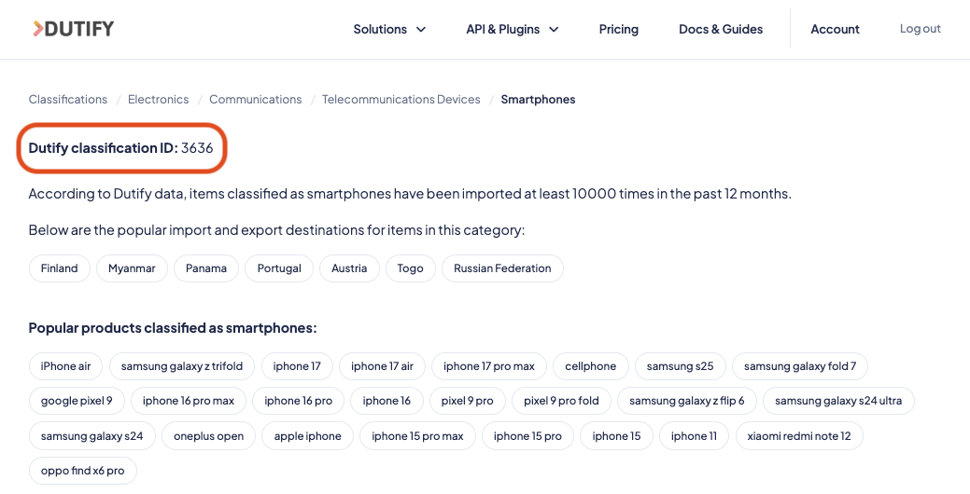Open the iPhone air product chip
The width and height of the screenshot is (970, 494).
65,366
